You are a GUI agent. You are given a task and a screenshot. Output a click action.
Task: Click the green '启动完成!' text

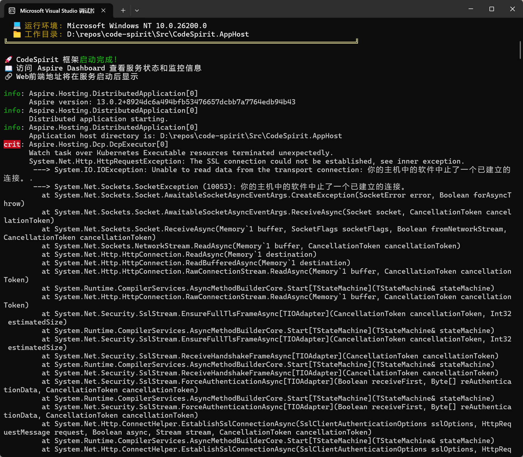pos(98,60)
